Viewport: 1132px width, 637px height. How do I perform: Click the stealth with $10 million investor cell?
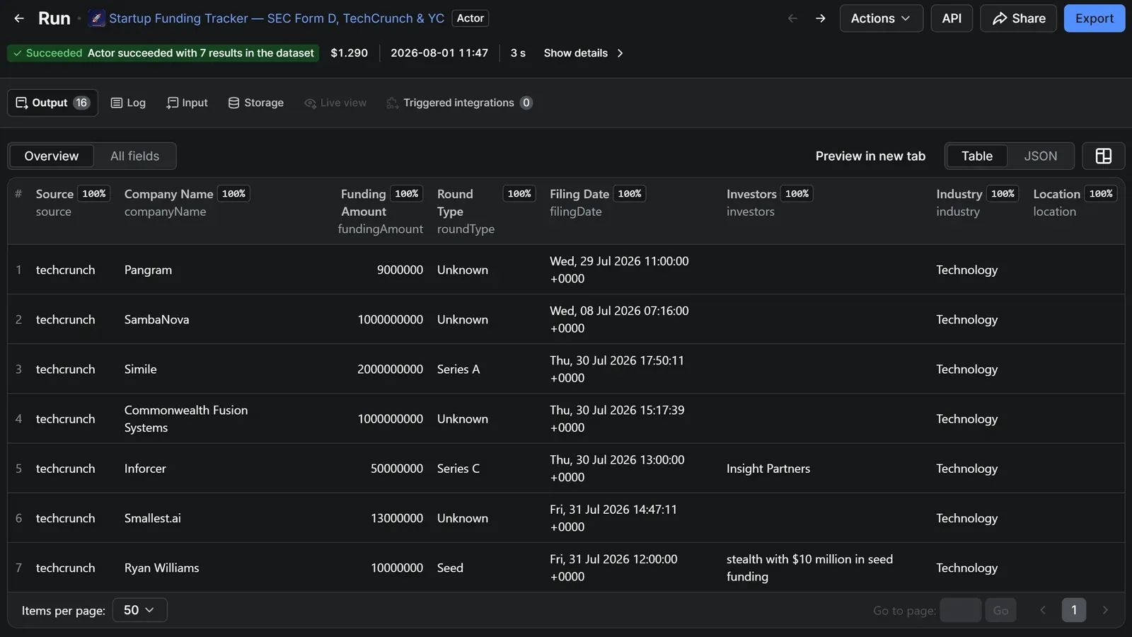click(809, 568)
